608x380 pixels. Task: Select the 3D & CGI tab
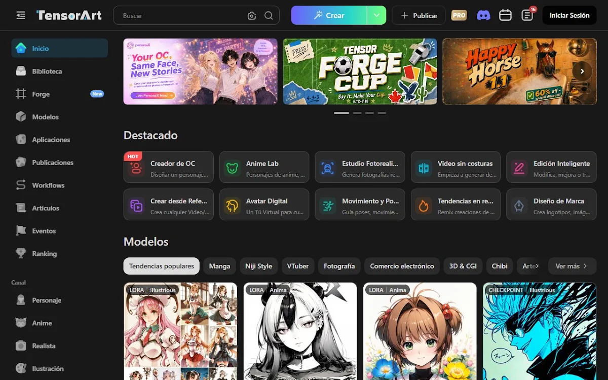click(463, 266)
